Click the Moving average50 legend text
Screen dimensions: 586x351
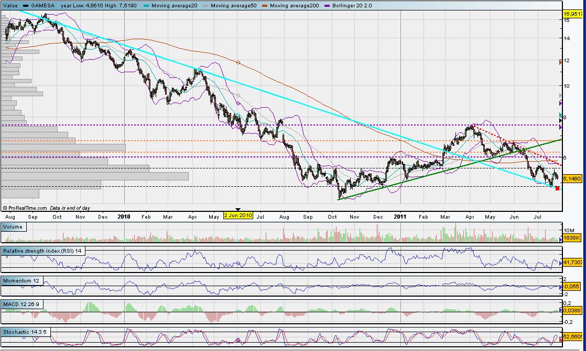[x=234, y=6]
